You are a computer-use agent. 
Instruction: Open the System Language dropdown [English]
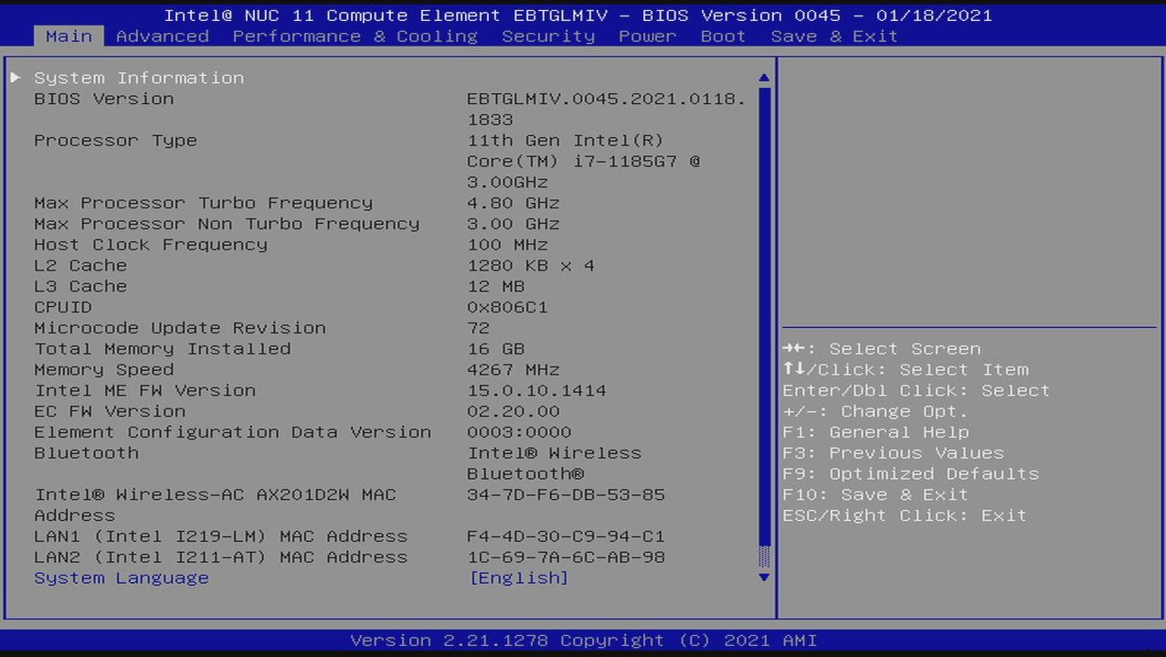pos(518,578)
